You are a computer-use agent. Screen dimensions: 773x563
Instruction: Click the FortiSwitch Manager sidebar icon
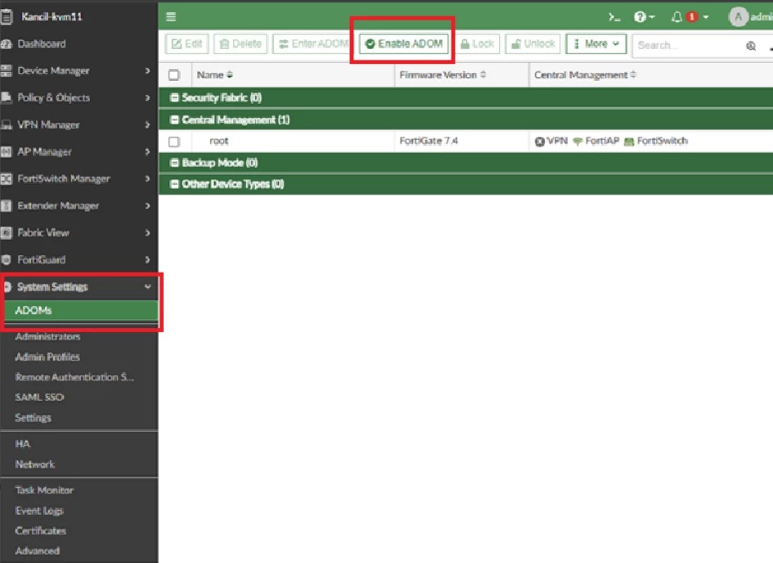6,178
